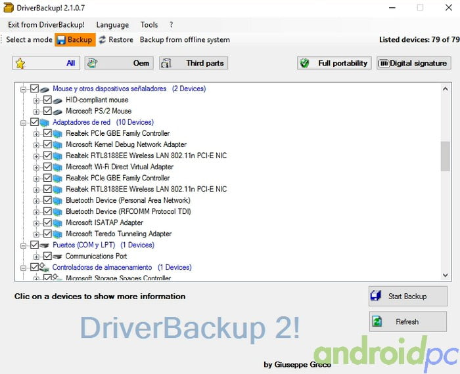This screenshot has height=374, width=460.
Task: Click the Full portability button text
Action: click(x=342, y=63)
